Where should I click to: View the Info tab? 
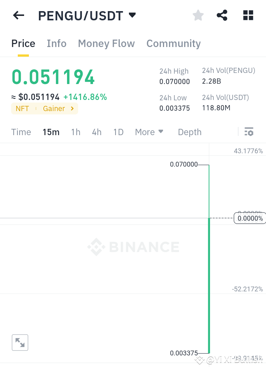click(56, 43)
